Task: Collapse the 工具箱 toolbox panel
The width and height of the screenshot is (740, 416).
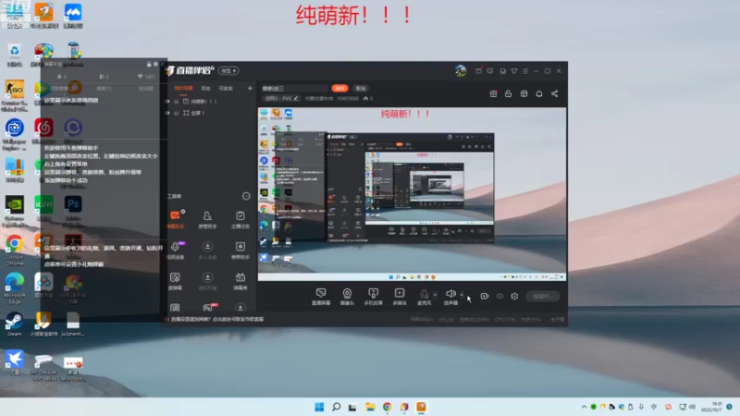Action: (x=246, y=196)
